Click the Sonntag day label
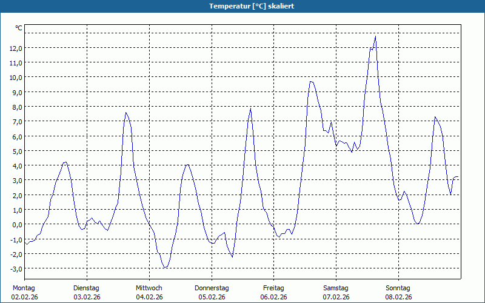The height and width of the screenshot is (303, 485). [x=398, y=288]
